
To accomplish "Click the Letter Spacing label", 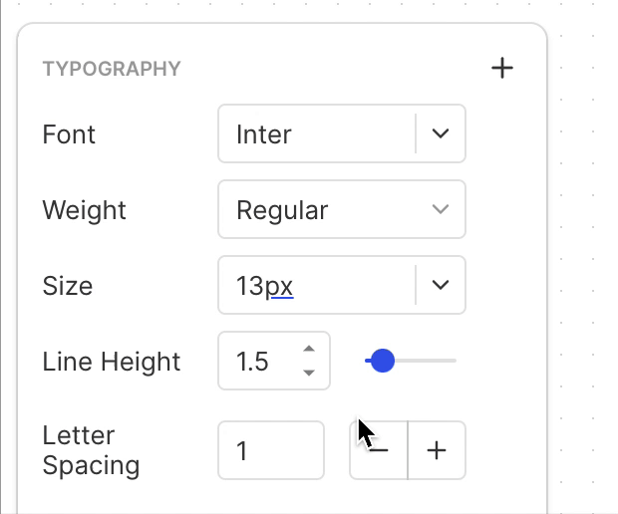I will tap(91, 450).
